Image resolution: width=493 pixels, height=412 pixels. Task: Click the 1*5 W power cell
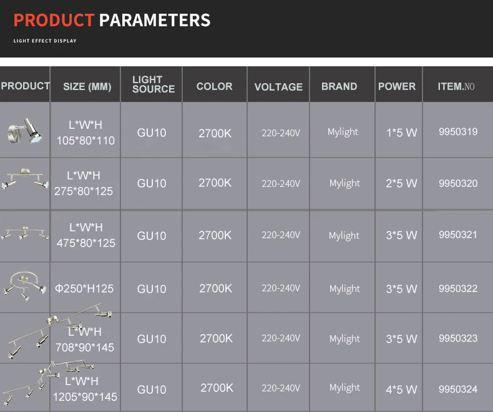point(401,133)
